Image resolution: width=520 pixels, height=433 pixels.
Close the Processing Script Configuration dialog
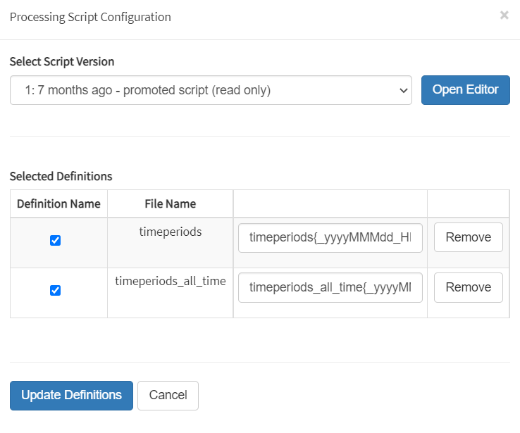point(504,15)
